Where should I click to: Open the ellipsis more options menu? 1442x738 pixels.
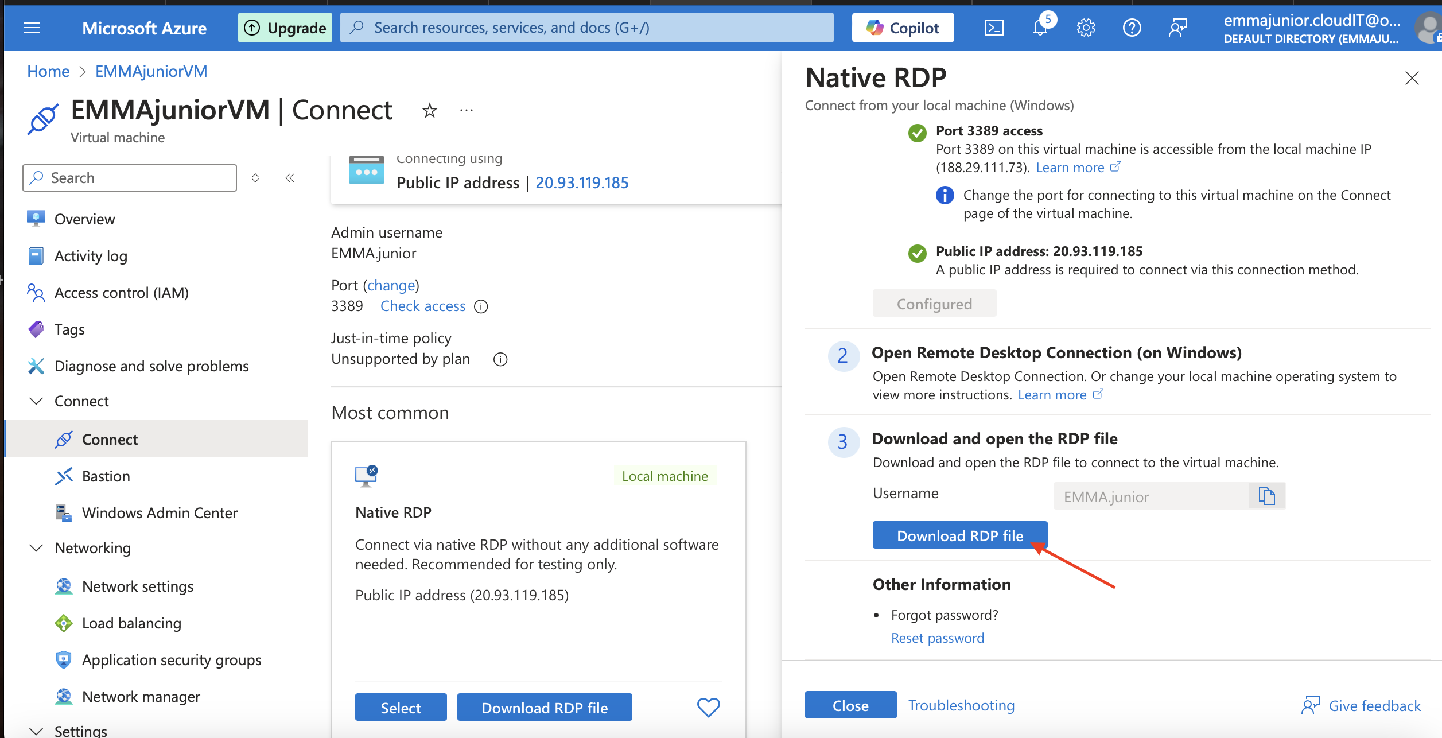pos(467,110)
